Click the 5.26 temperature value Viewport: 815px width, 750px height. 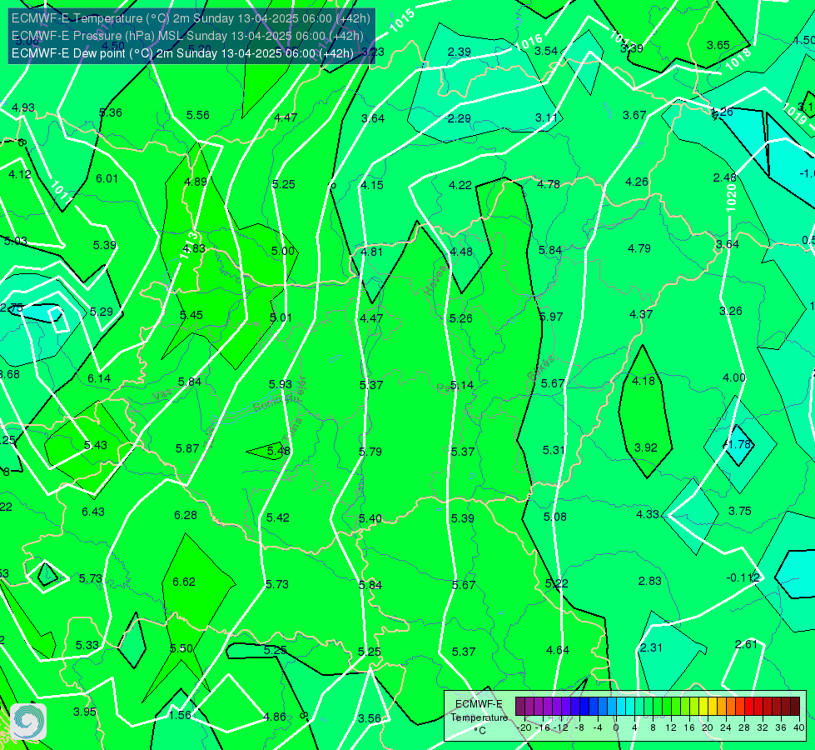tap(461, 318)
